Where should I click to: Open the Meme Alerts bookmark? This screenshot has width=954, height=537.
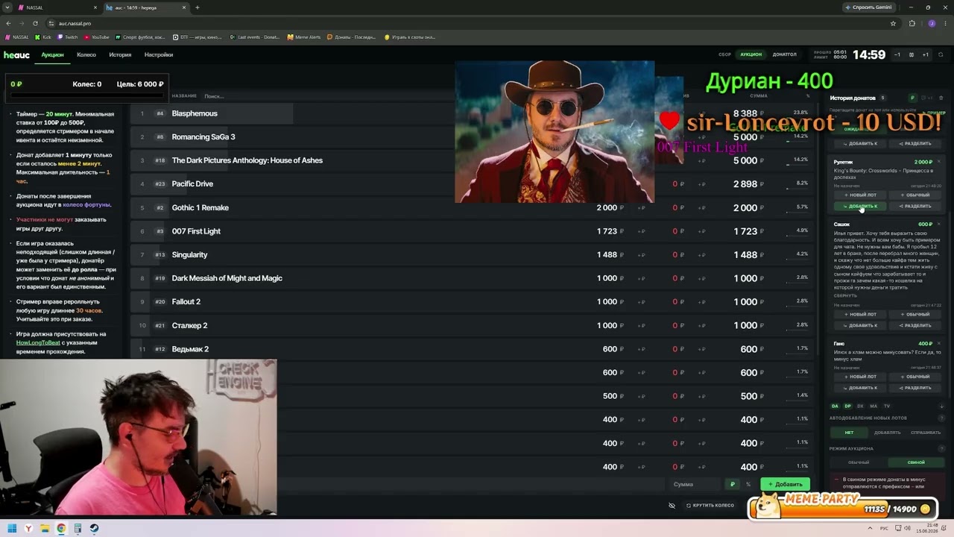[305, 37]
